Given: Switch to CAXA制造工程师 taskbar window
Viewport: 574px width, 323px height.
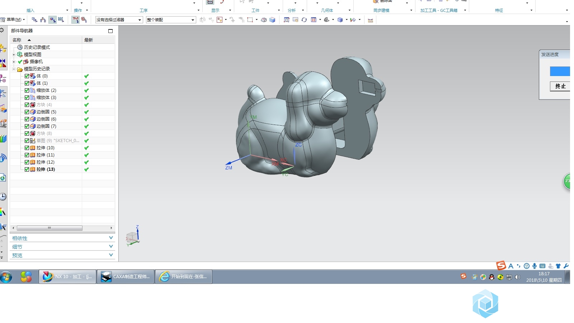Looking at the screenshot, I should tap(126, 277).
